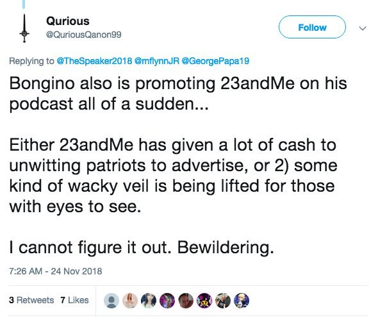Show the 7 Likes list
The width and height of the screenshot is (387, 318).
point(74,300)
